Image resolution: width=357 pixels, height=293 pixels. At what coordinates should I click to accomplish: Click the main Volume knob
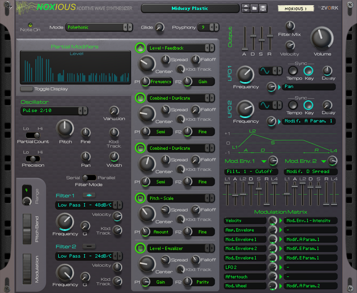coord(322,38)
